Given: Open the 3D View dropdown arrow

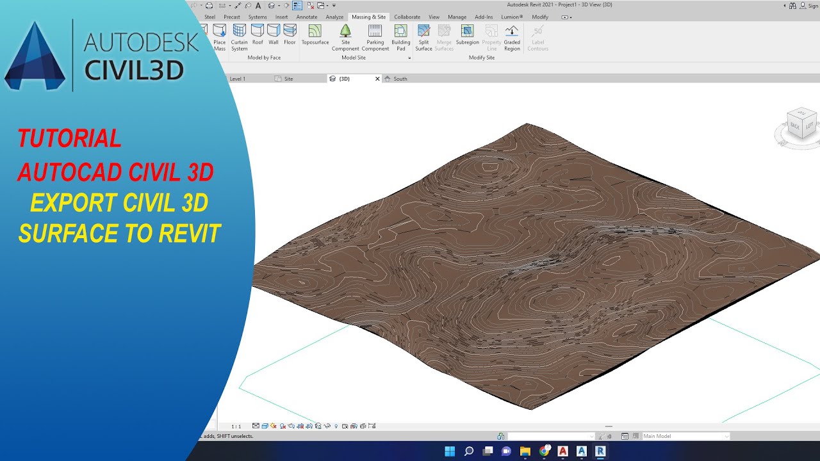Looking at the screenshot, I should tap(279, 5).
